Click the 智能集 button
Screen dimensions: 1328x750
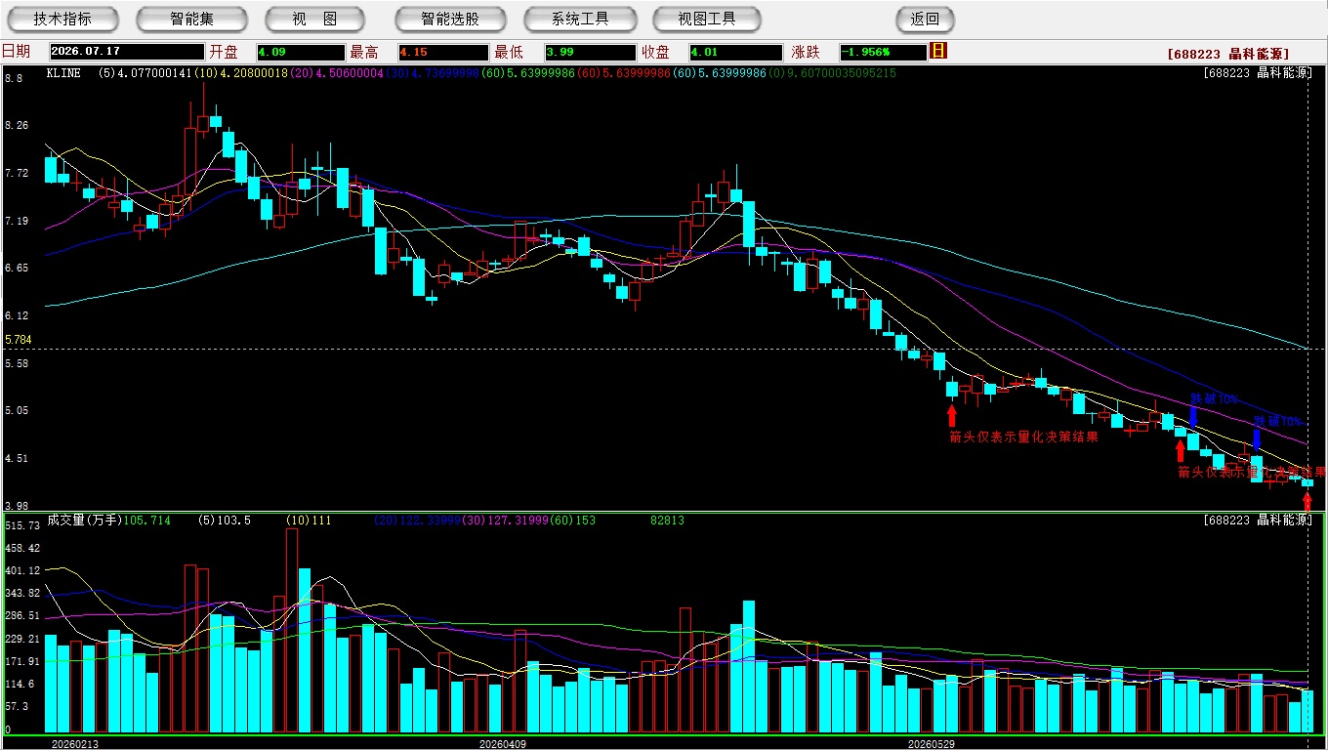click(x=193, y=19)
